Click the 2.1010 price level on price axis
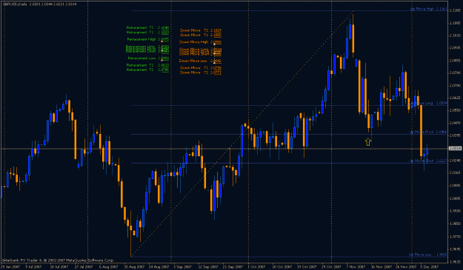 [454, 36]
